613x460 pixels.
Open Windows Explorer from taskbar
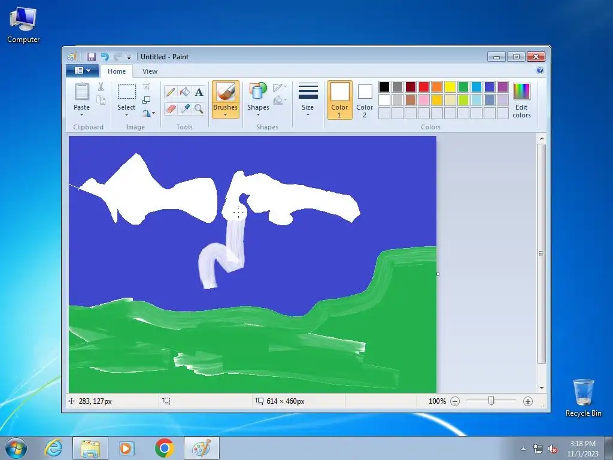pyautogui.click(x=90, y=448)
